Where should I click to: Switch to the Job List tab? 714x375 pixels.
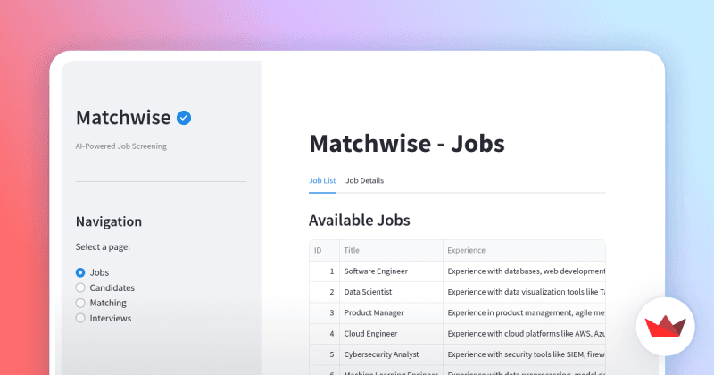(322, 180)
